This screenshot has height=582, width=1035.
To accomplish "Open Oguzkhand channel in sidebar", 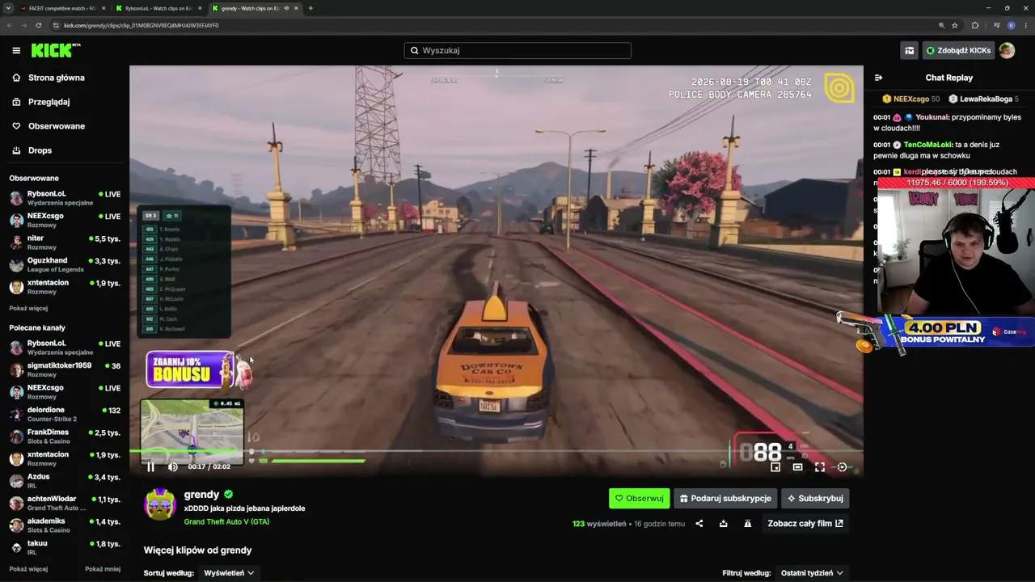I will [x=65, y=264].
